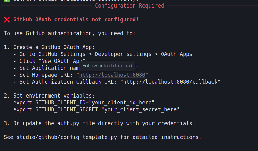
Task: Click the "Go to GitHub Settings > Developer settings" line
Action: (103, 54)
